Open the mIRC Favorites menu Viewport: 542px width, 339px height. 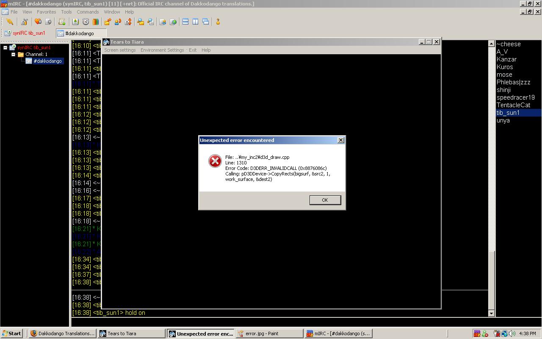point(46,12)
